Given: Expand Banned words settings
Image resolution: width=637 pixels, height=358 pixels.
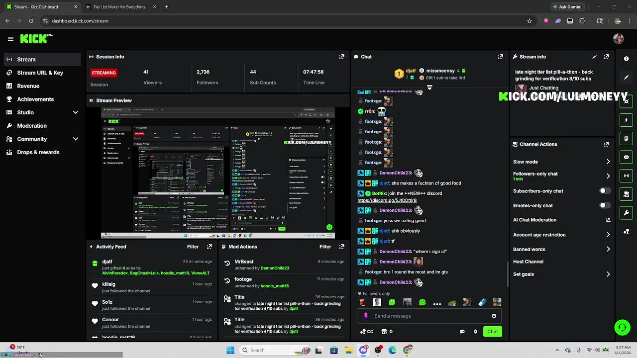Looking at the screenshot, I should point(608,249).
